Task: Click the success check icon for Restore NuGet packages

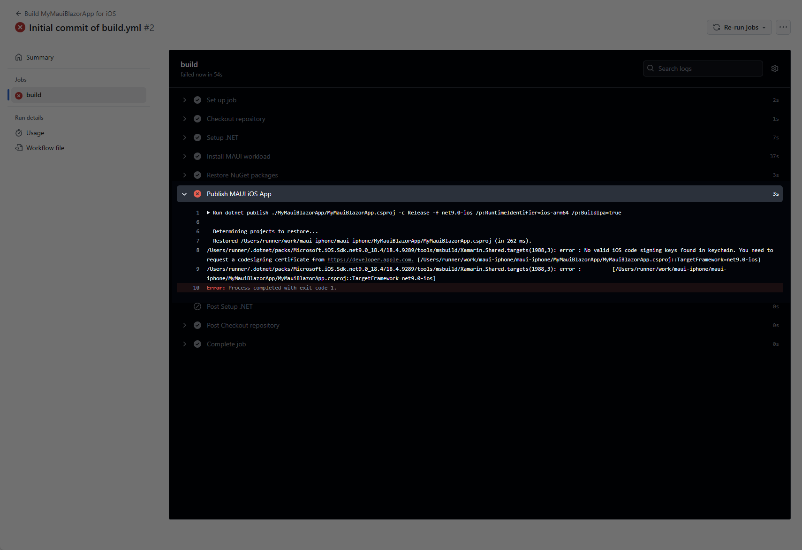Action: click(197, 175)
